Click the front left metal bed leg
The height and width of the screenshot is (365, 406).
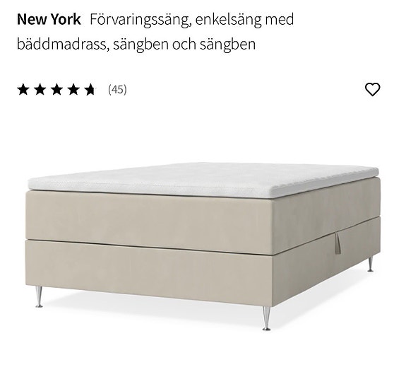[39, 296]
